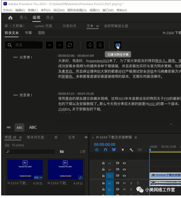Image resolution: width=181 pixels, height=198 pixels.
Task: Open Text panel hamburger menu
Action: (x=97, y=26)
